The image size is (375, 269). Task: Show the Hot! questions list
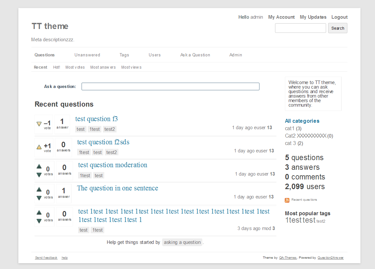[56, 67]
